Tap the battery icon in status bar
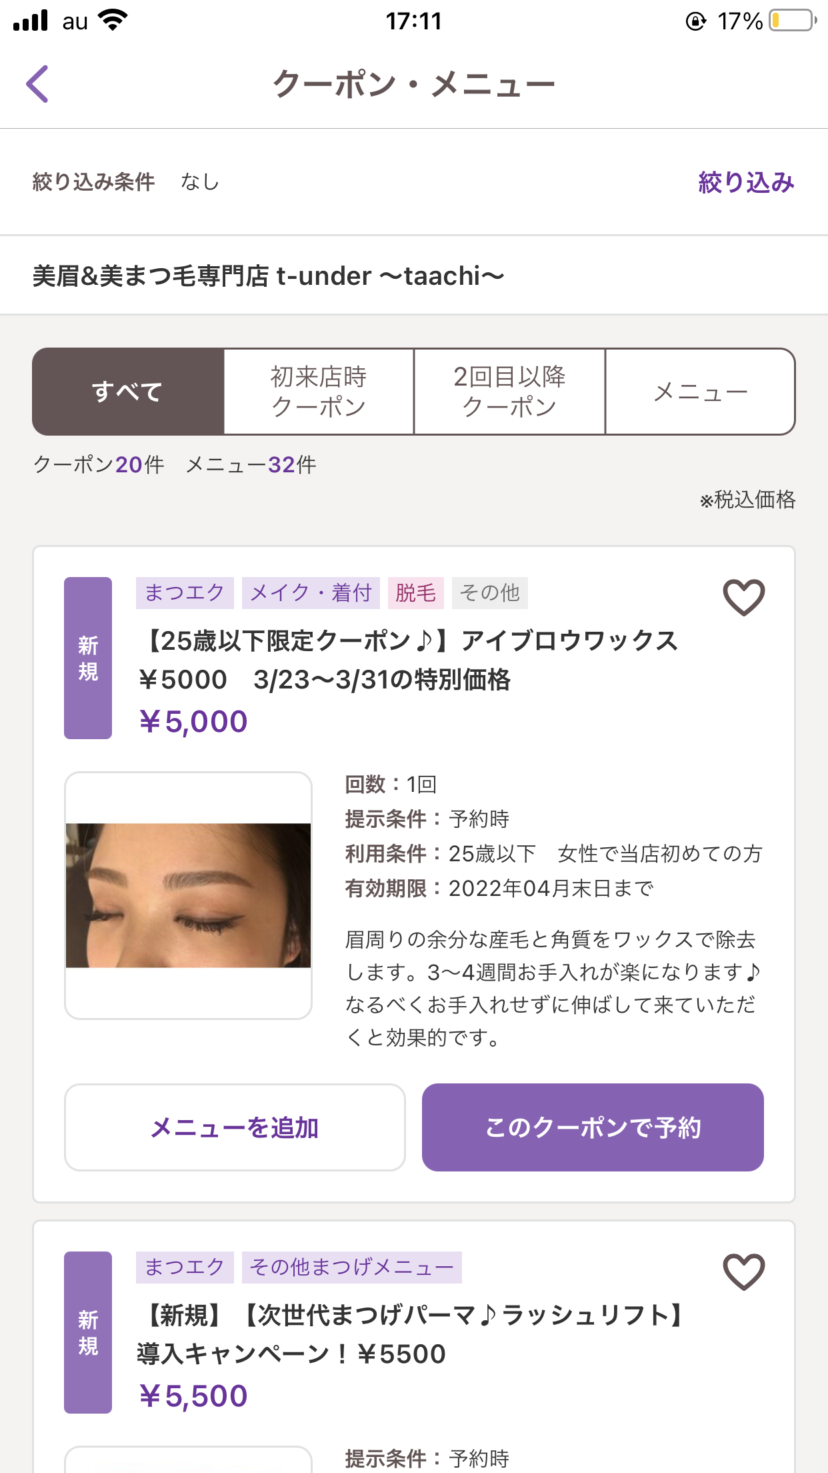 point(792,21)
